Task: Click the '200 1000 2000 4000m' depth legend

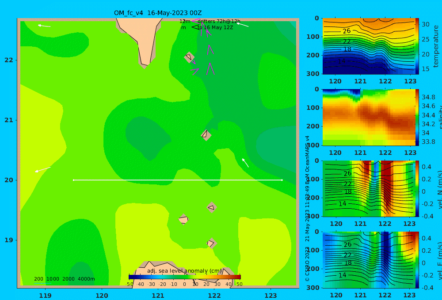Action: [65, 279]
